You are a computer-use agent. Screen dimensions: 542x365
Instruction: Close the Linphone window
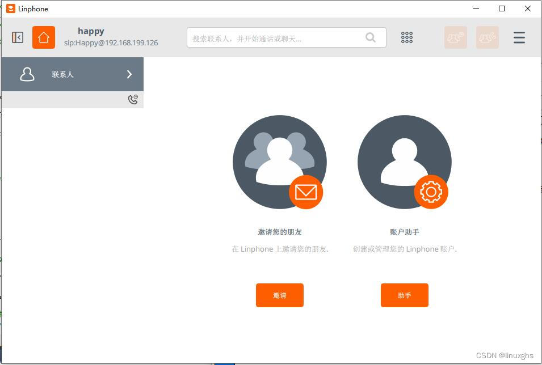[x=528, y=9]
